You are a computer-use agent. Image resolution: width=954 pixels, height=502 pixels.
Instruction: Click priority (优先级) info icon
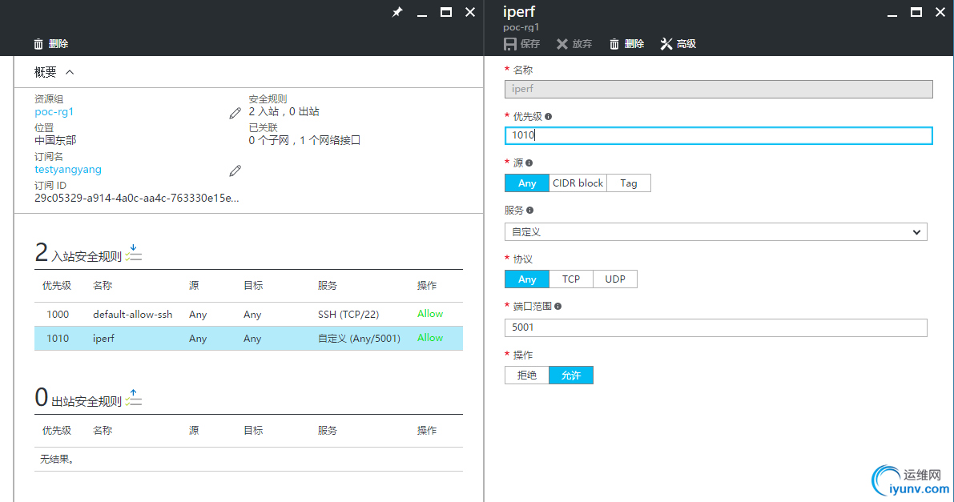[x=548, y=116]
